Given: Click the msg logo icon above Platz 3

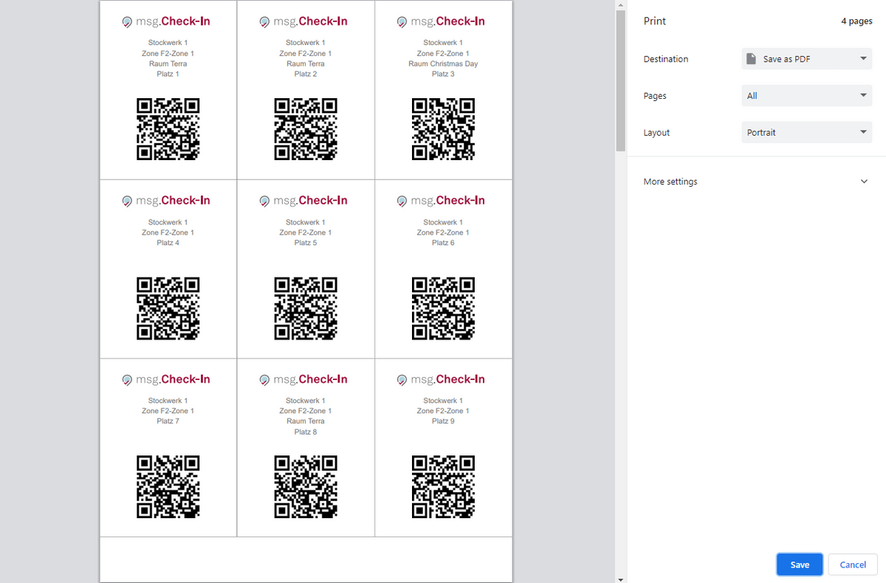Looking at the screenshot, I should [x=402, y=22].
